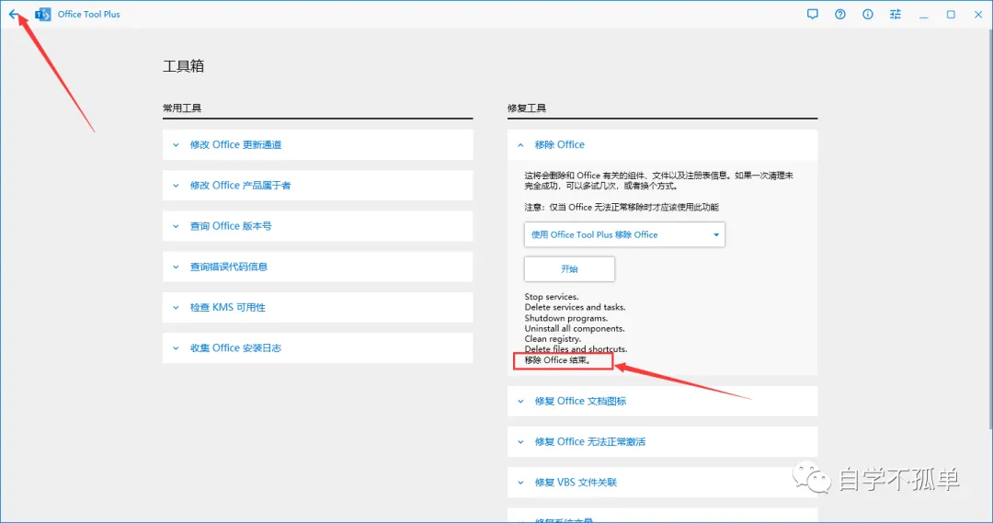Expand 查询 Office 版本号 section

click(317, 226)
